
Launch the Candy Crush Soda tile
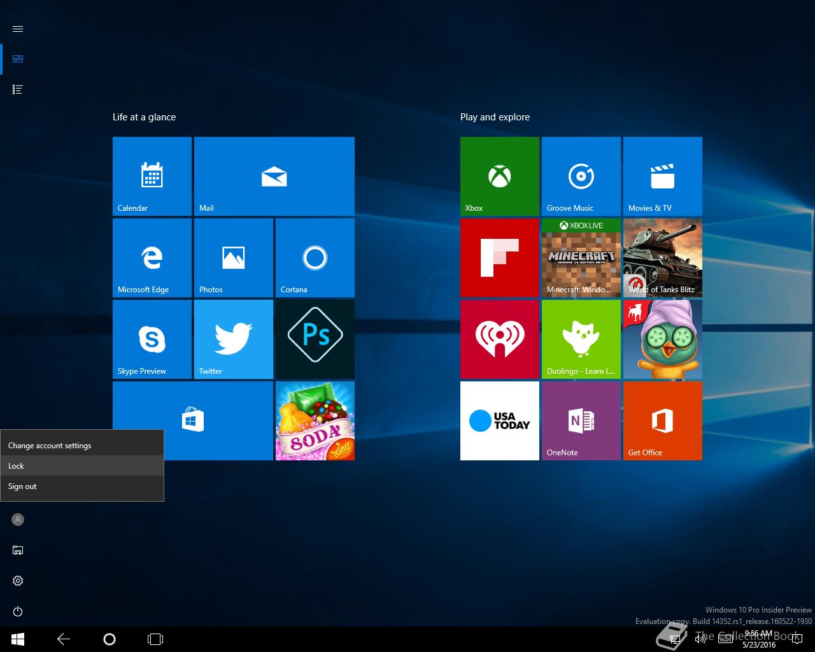315,421
